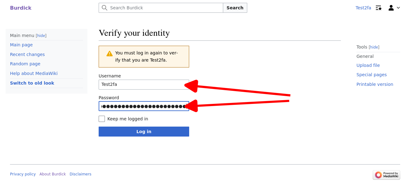Open the Upload file tool
This screenshot has width=408, height=186.
(x=368, y=65)
